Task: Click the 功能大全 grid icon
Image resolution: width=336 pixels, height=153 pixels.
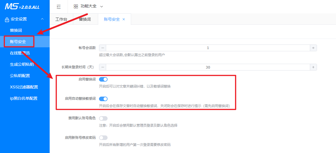Action: tap(76, 6)
